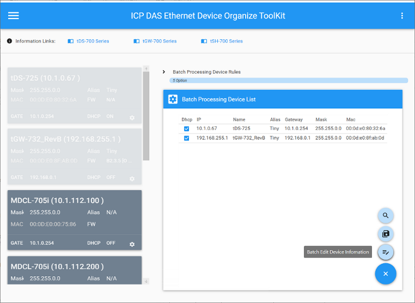Click the Dhcp column header
415x303 pixels.
187,119
